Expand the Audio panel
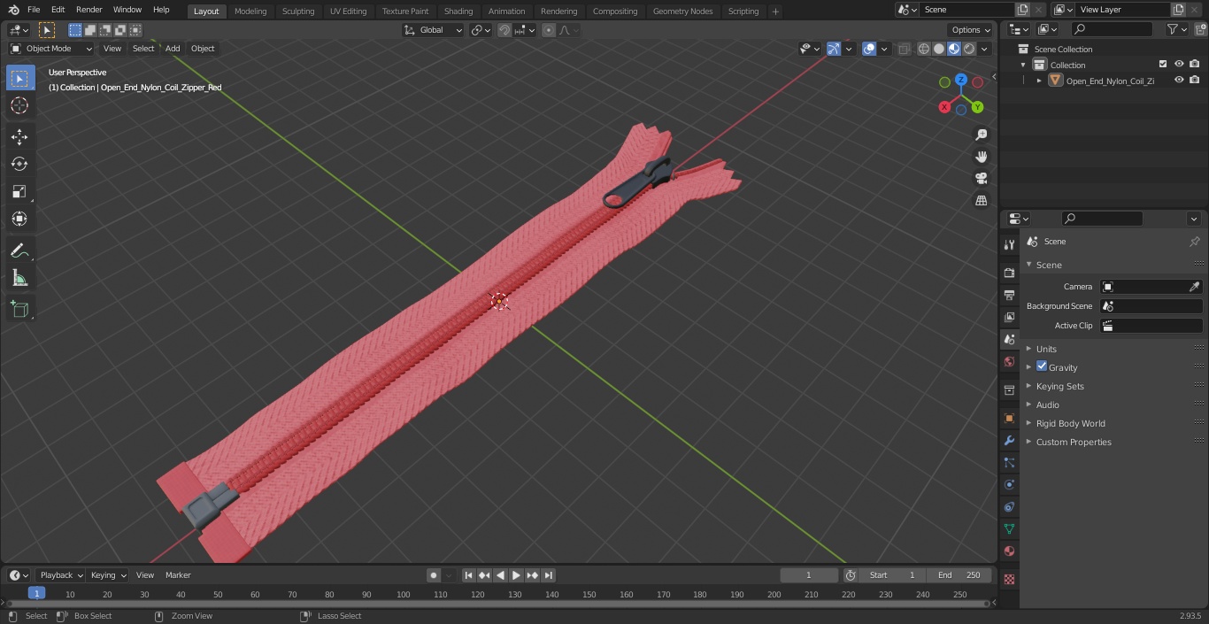This screenshot has width=1209, height=624. 1047,404
